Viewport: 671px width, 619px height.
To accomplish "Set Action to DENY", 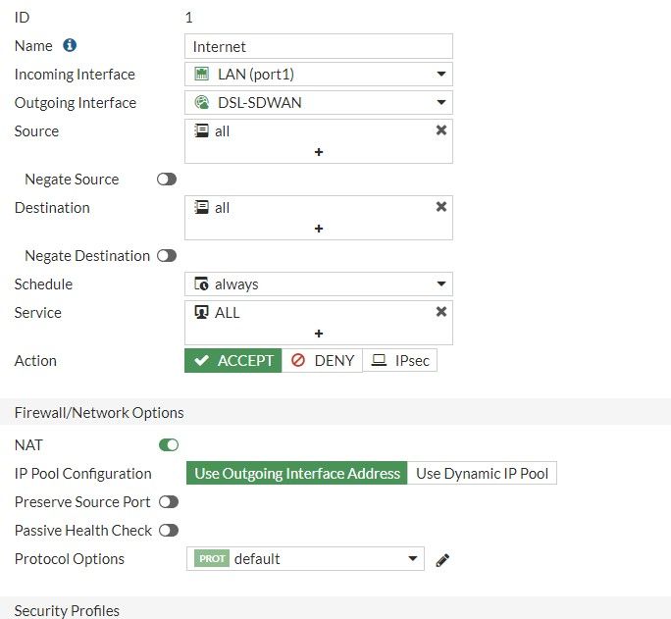I will pos(323,361).
